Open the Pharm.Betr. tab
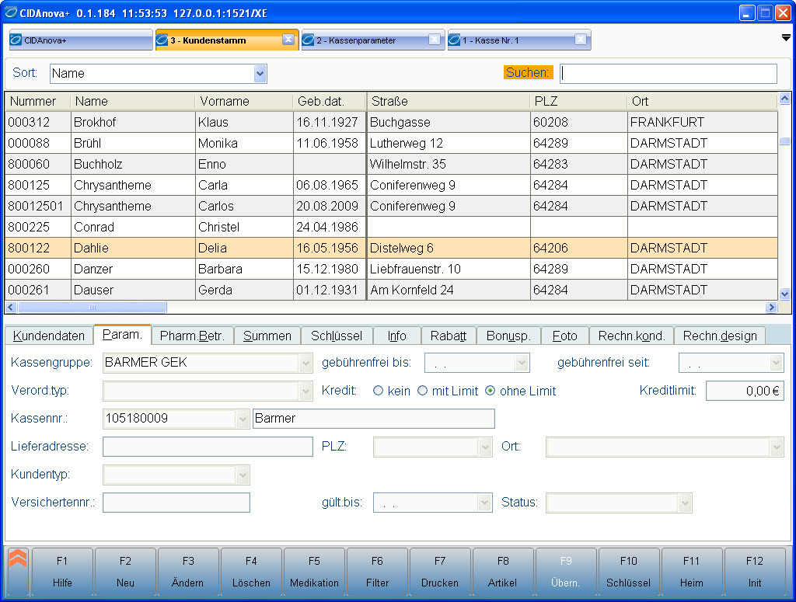Image resolution: width=796 pixels, height=602 pixels. pos(192,336)
